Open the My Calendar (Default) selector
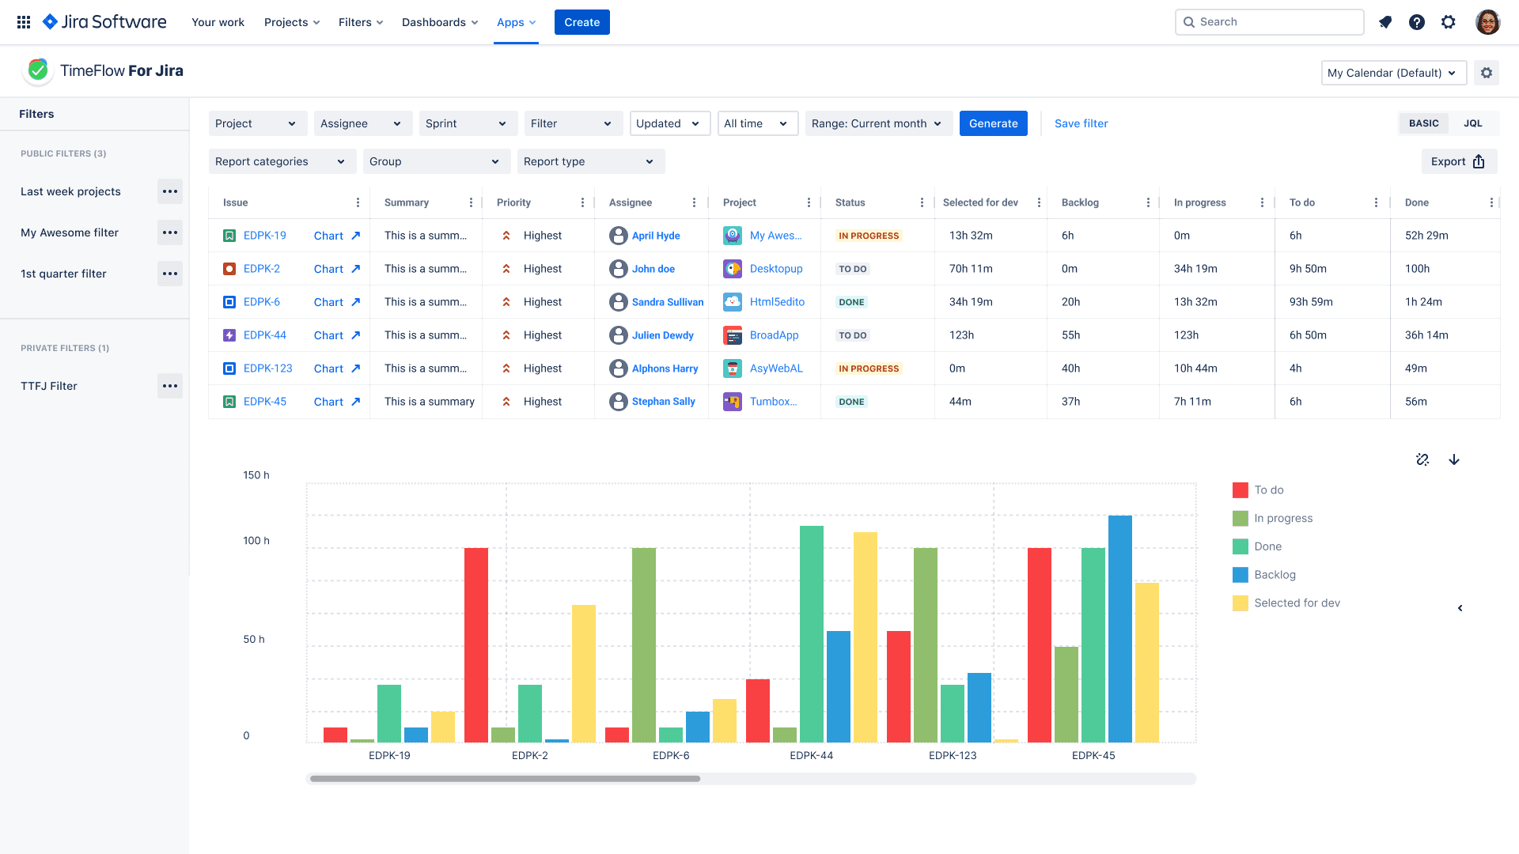The image size is (1519, 854). [1393, 73]
